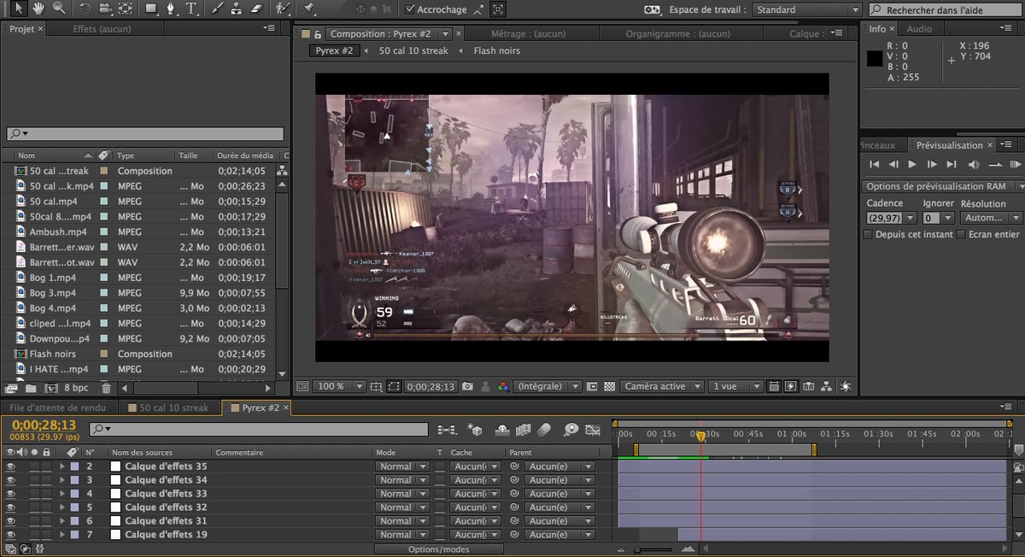Click the timeline zoom slider at bottom
The image size is (1025, 557).
tap(654, 549)
